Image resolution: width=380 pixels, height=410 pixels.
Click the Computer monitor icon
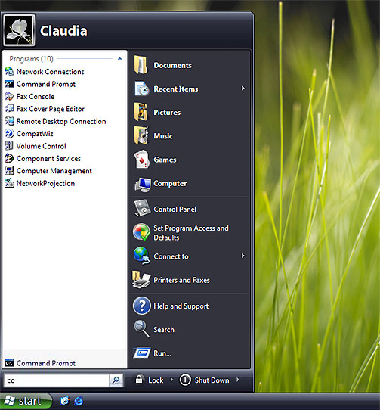tap(142, 184)
